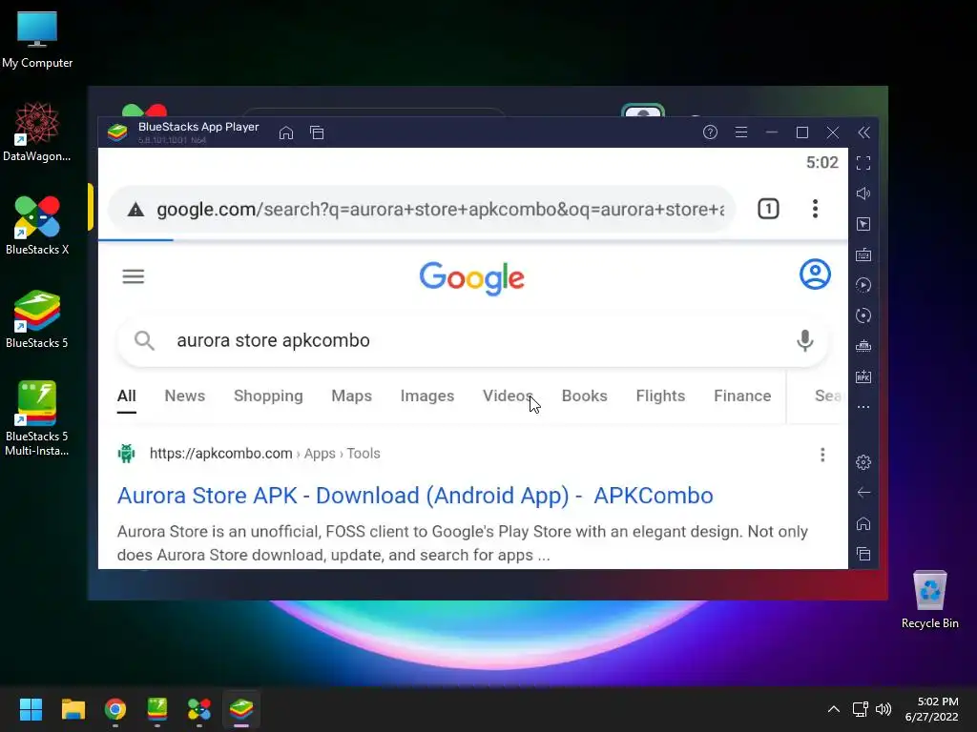Open the Google account profile icon
Viewport: 977px width, 732px height.
tap(815, 274)
